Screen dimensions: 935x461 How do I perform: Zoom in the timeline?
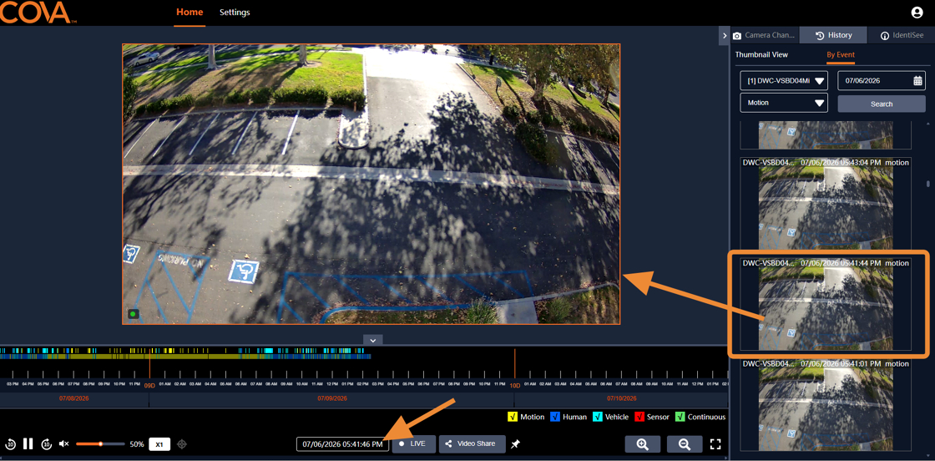point(643,444)
